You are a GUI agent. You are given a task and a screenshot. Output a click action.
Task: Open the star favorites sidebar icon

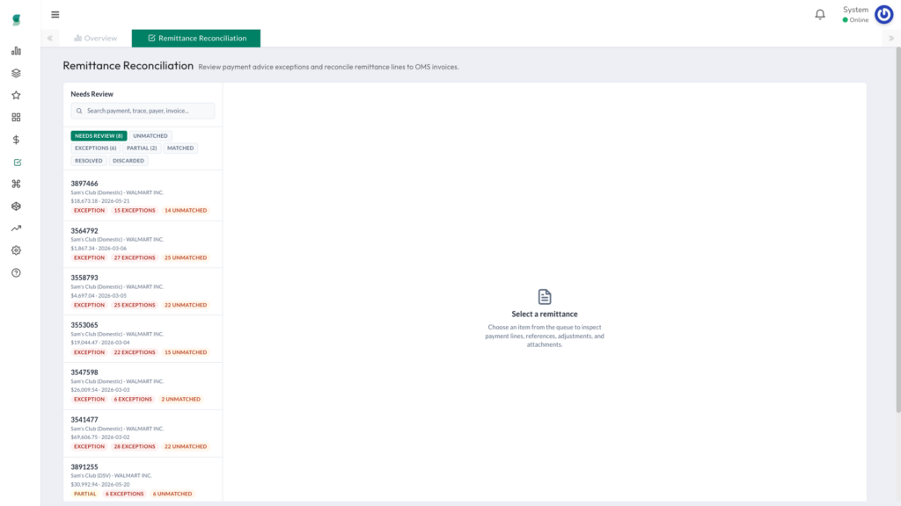click(x=16, y=95)
